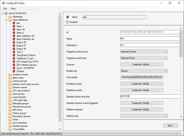The image size is (184, 136).
Task: Click Sources '1 selected. Modify ...' button
Action: [x=142, y=65]
